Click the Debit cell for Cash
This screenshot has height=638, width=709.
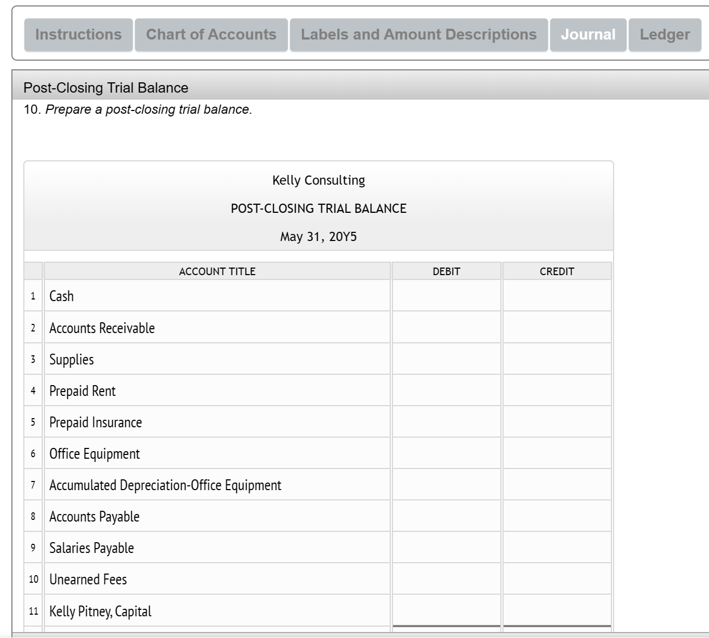click(446, 296)
